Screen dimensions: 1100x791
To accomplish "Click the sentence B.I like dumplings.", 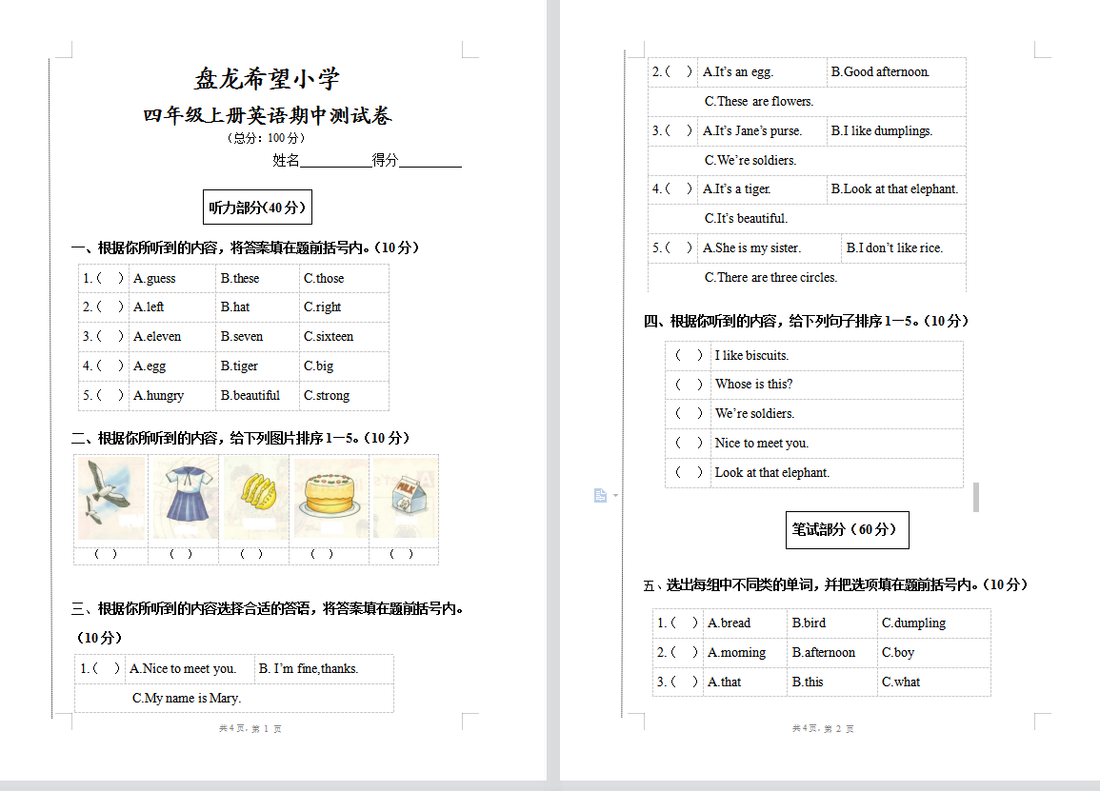I will 882,131.
